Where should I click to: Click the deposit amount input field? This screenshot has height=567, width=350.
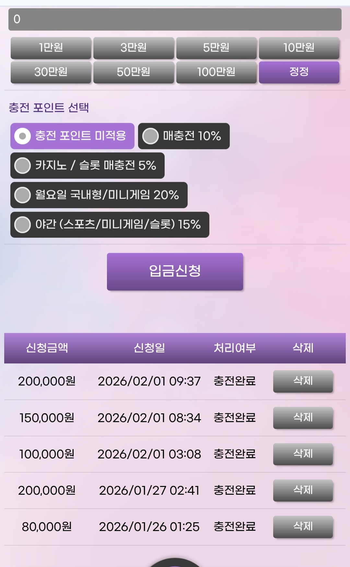click(x=175, y=19)
